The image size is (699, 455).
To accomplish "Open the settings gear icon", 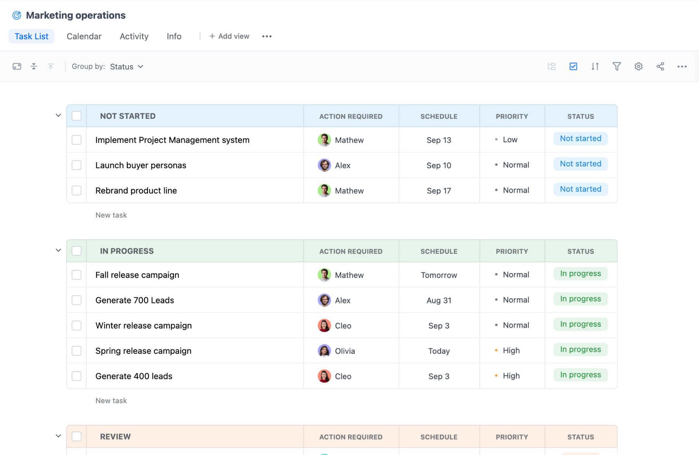I will [638, 66].
